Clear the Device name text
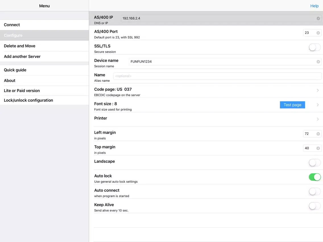Viewport: 323px width, 242px height. (x=318, y=62)
